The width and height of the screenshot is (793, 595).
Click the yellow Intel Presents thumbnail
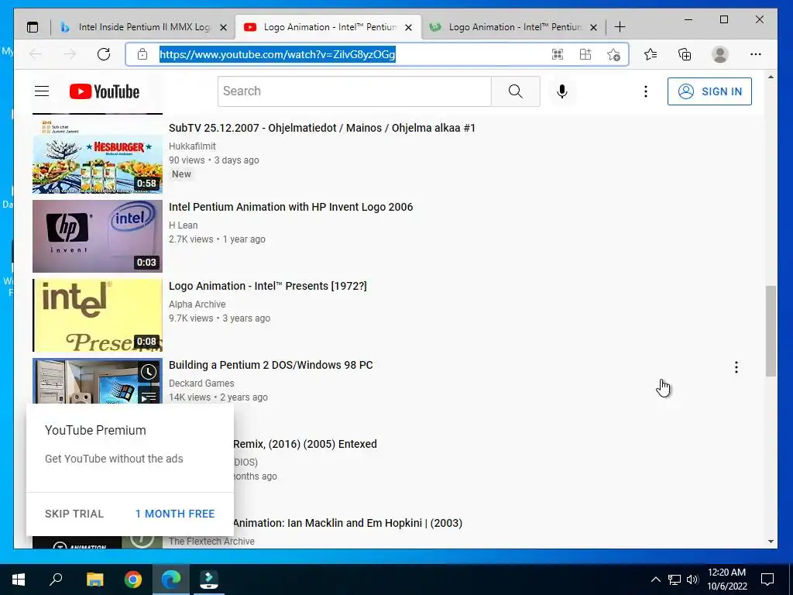[97, 315]
